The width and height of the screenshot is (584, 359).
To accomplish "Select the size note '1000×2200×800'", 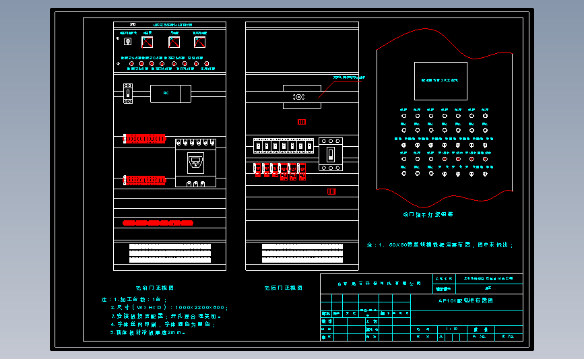I will point(199,308).
